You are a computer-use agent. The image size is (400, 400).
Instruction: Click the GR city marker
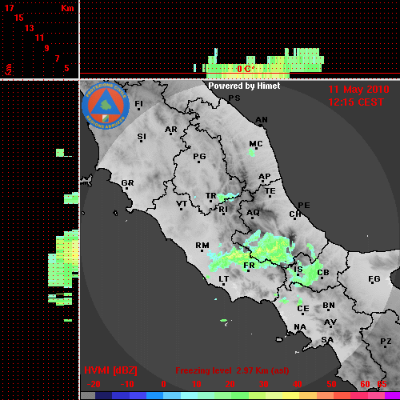(127, 184)
